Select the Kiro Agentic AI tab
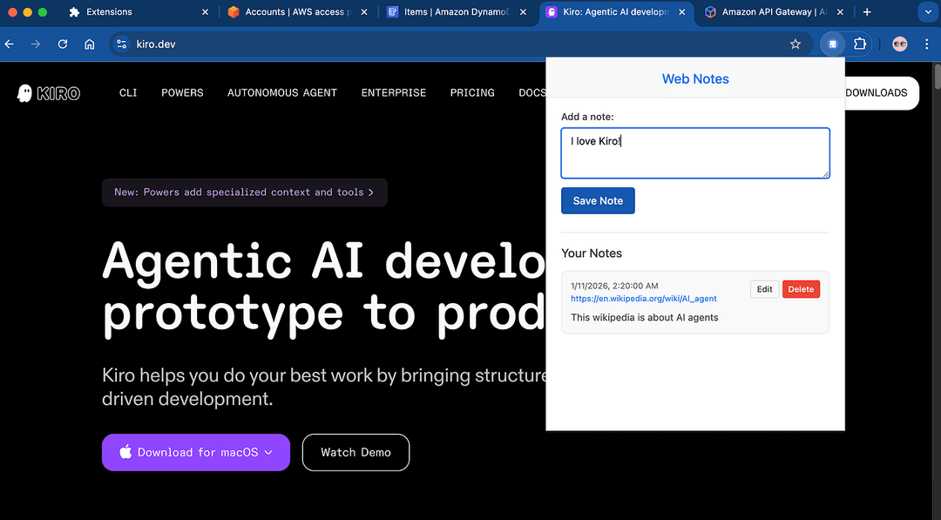Image resolution: width=941 pixels, height=520 pixels. [x=615, y=12]
